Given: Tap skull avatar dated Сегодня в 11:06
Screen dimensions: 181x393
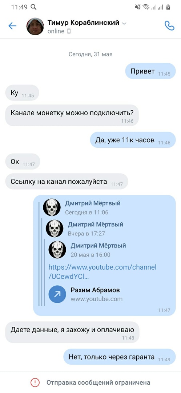Looking at the screenshot, I should tap(52, 207).
